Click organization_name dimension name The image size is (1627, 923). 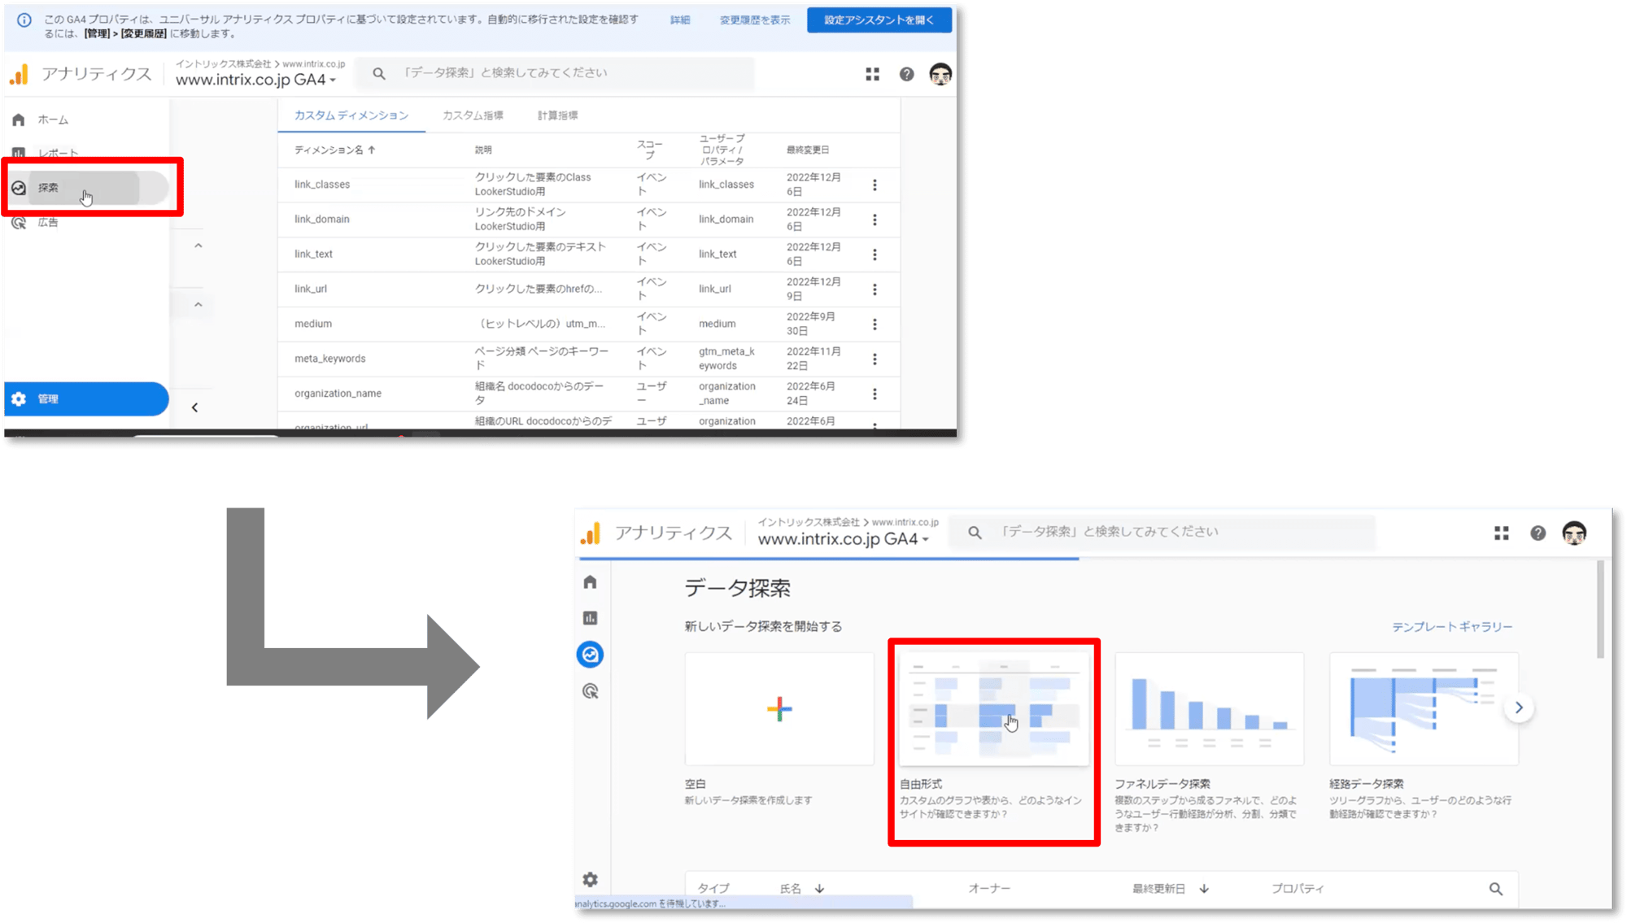pos(338,394)
